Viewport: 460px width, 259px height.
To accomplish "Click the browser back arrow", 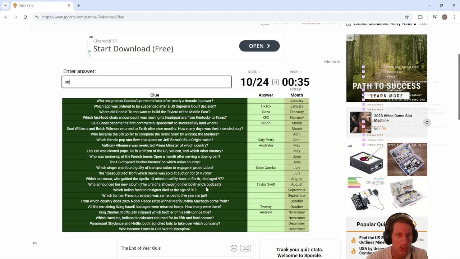I will pos(6,17).
